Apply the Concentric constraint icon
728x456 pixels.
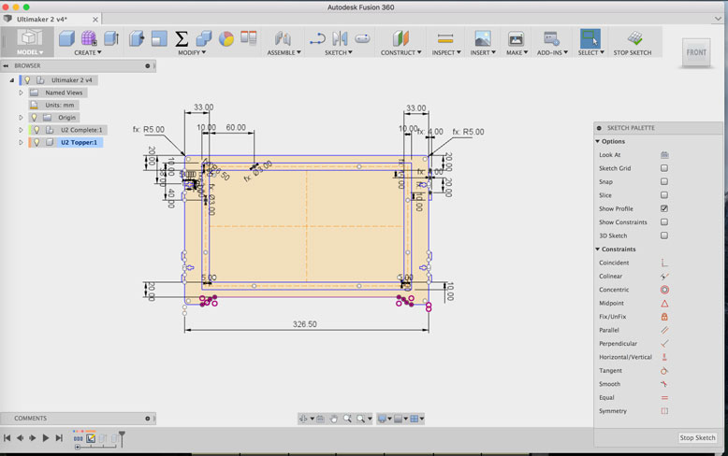[x=664, y=290]
